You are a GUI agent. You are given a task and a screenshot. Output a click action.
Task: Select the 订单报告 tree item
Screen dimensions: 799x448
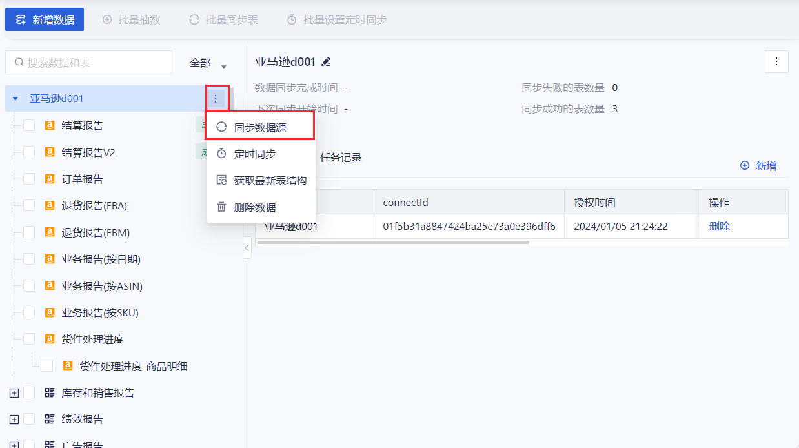click(x=82, y=179)
